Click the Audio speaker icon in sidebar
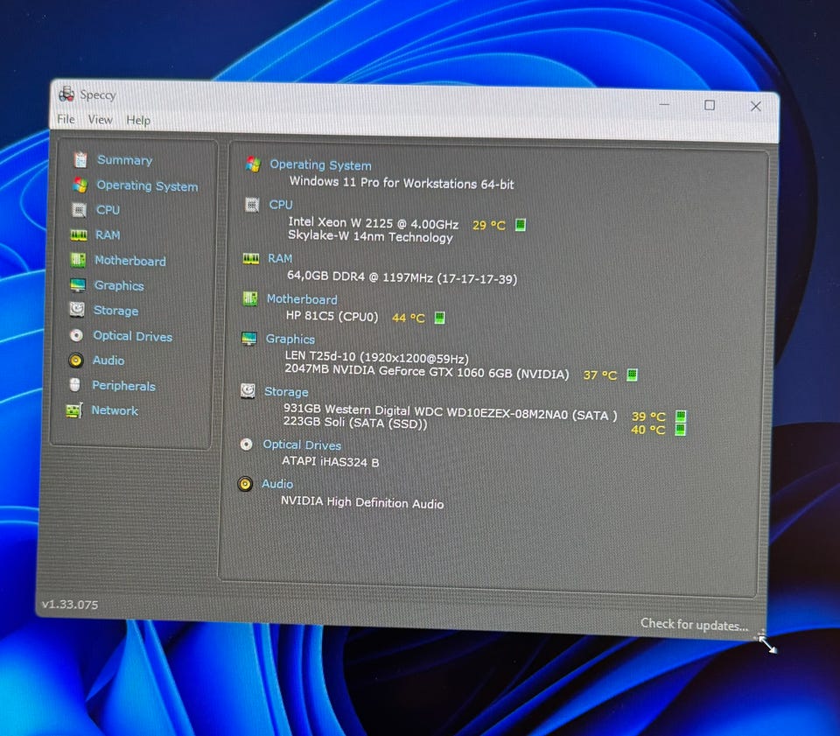The image size is (840, 736). (76, 360)
